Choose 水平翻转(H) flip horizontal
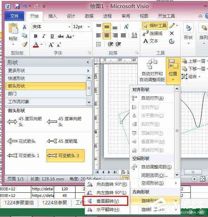The width and height of the screenshot is (208, 217). click(x=107, y=210)
